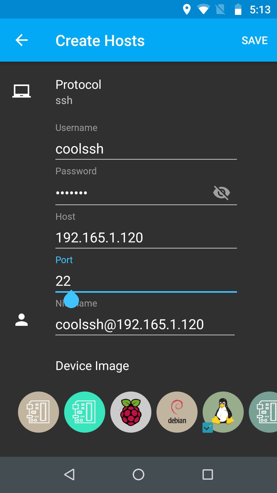Toggle password visibility eye icon
277x493 pixels.
[222, 193]
